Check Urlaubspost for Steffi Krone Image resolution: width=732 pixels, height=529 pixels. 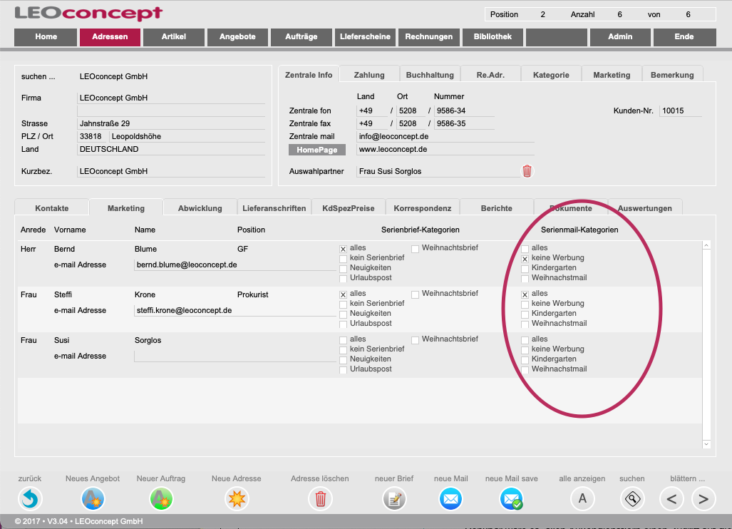point(343,324)
